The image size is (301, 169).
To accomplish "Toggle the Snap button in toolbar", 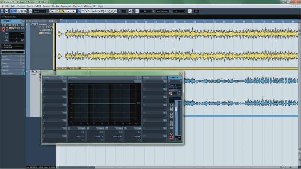I will click(x=137, y=11).
